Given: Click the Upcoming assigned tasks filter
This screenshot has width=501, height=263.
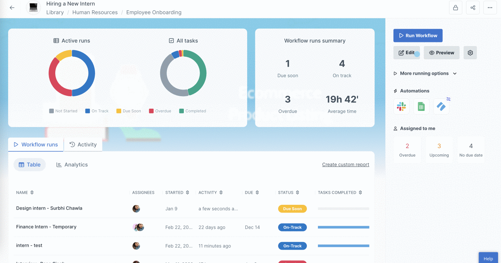Looking at the screenshot, I should tap(439, 149).
